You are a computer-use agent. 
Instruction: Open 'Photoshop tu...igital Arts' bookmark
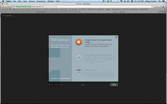[x=120, y=9]
